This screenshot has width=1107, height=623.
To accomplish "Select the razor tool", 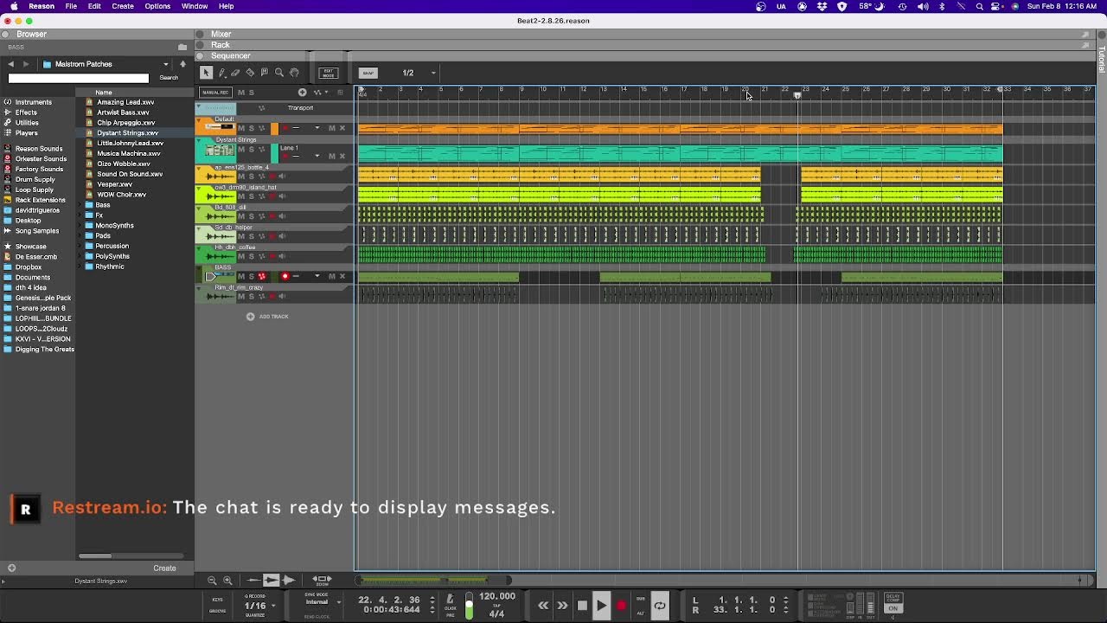I will (250, 73).
